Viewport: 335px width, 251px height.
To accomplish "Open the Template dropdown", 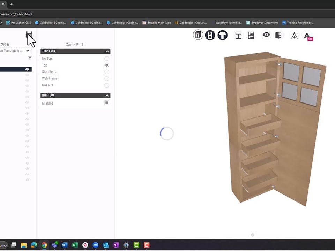I will click(x=27, y=50).
